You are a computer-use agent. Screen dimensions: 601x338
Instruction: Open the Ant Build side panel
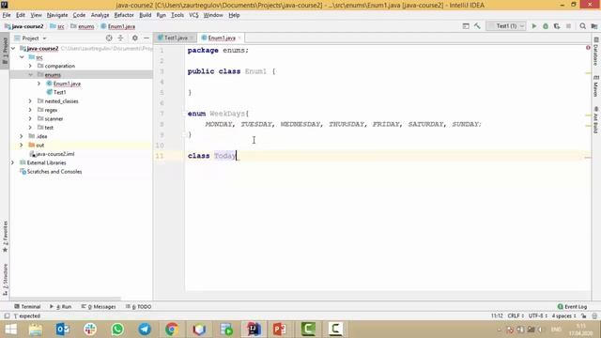click(x=596, y=120)
